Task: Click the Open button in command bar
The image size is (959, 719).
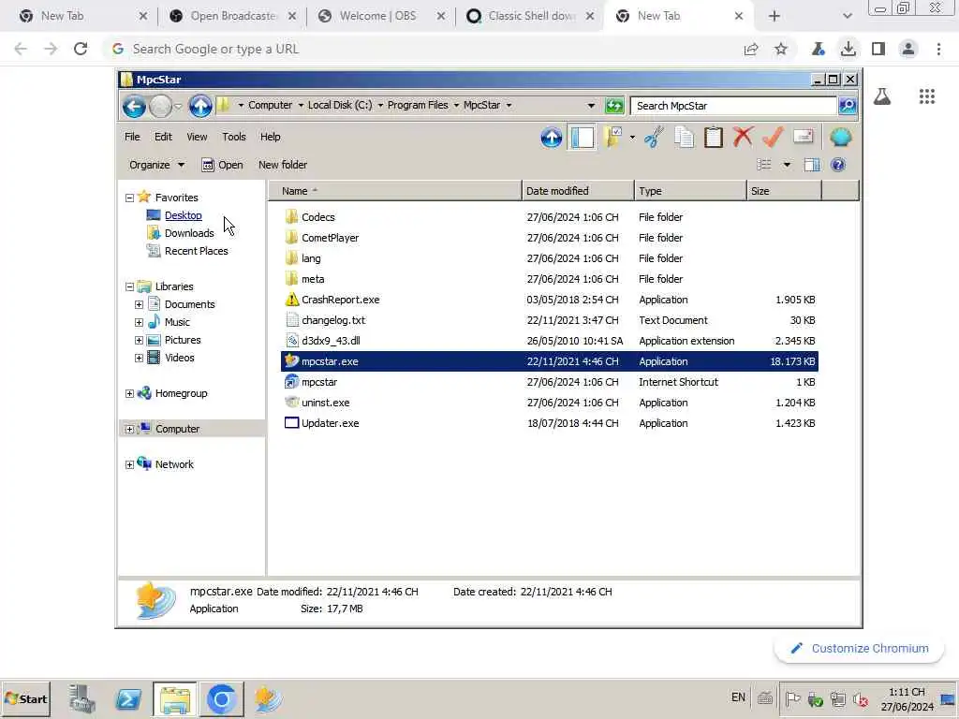Action: pos(222,165)
